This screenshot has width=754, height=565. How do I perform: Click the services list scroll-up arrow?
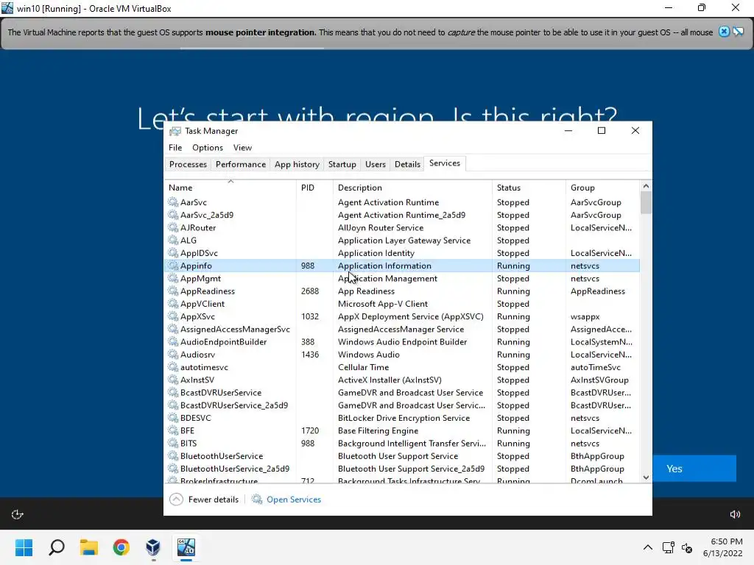[x=646, y=186]
